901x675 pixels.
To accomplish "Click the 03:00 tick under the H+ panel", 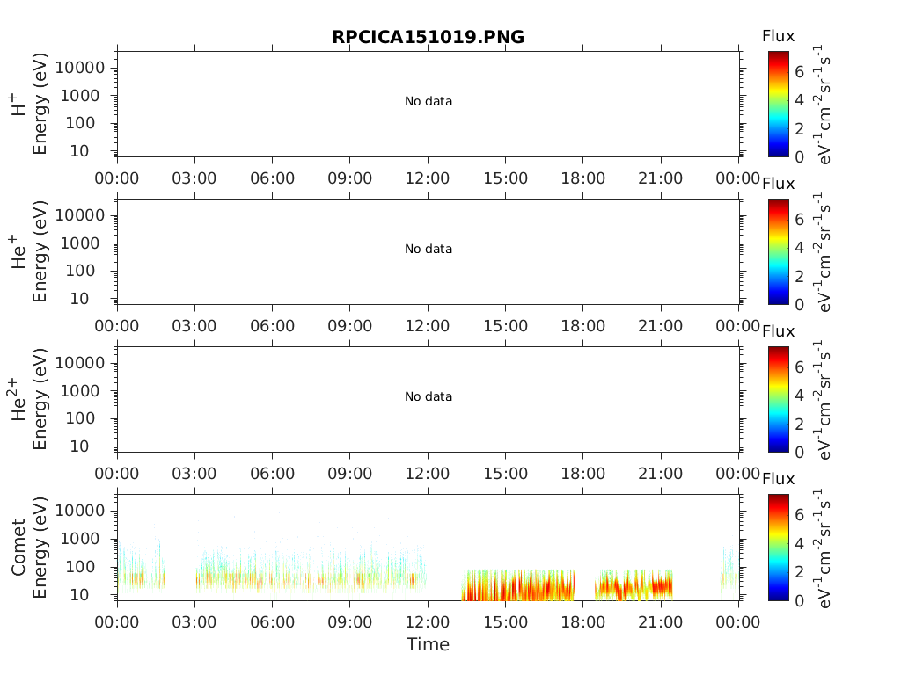I will [x=194, y=178].
